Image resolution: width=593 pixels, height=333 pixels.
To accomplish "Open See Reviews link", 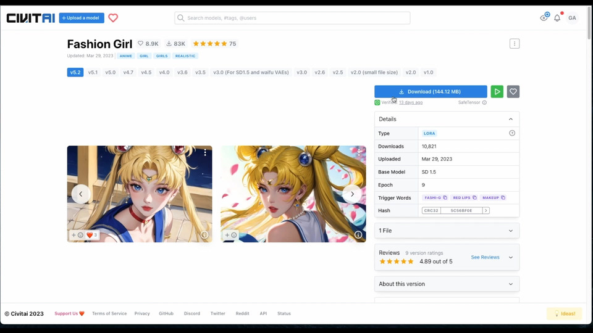I will click(x=485, y=257).
